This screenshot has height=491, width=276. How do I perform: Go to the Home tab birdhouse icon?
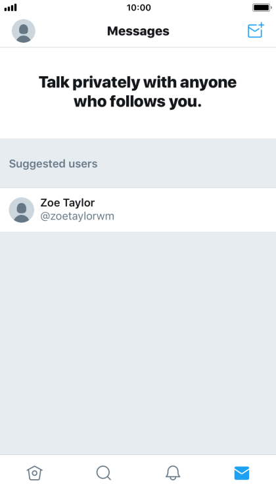(34, 473)
